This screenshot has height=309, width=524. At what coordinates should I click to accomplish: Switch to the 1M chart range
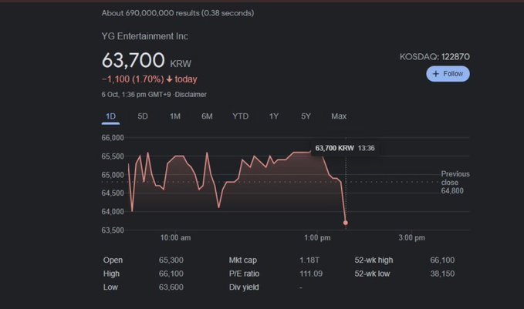click(174, 116)
